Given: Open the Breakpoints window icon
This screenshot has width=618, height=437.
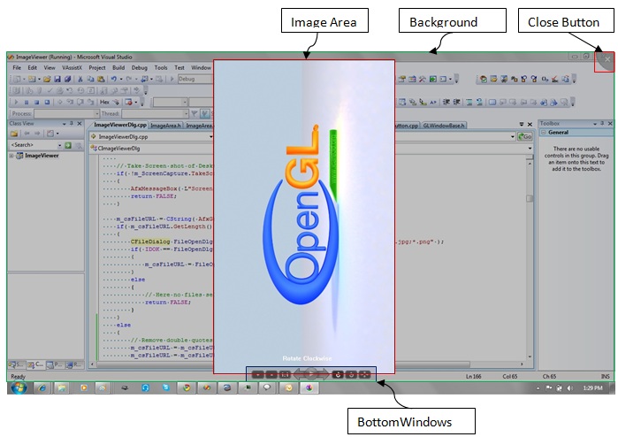Looking at the screenshot, I should click(x=128, y=102).
